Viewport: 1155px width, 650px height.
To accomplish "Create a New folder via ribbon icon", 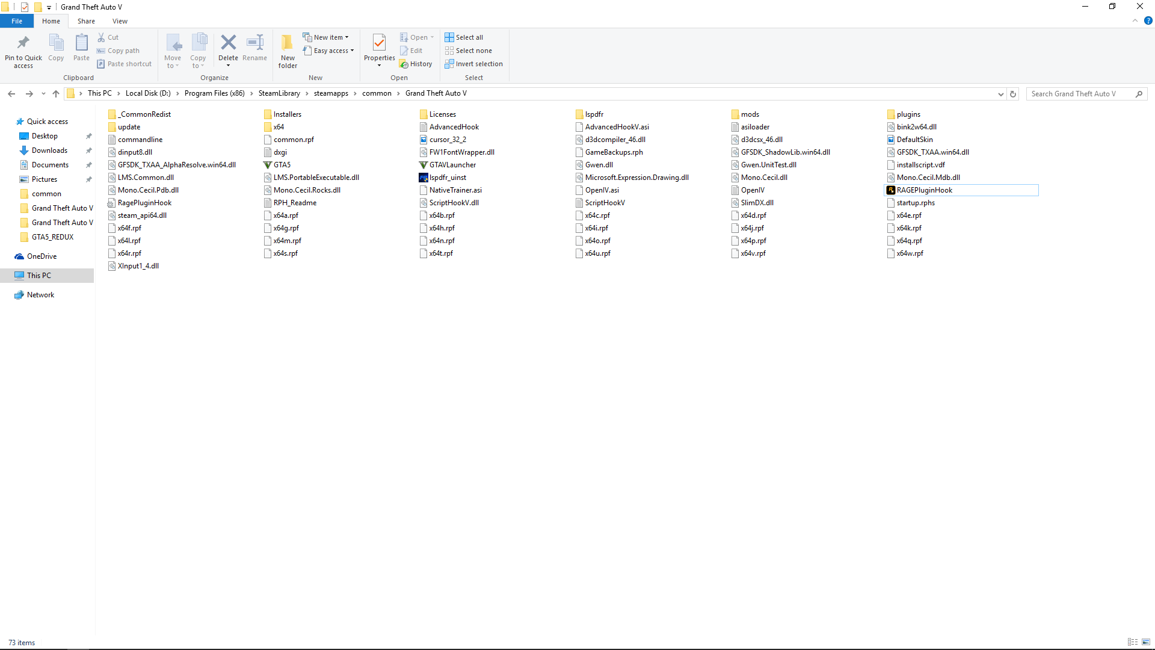I will click(x=288, y=43).
